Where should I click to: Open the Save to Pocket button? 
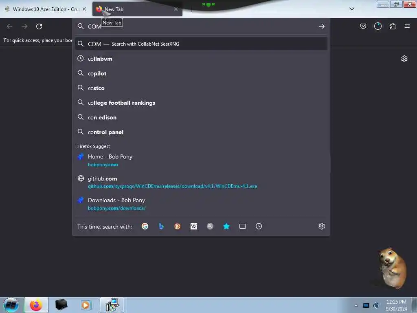363,26
